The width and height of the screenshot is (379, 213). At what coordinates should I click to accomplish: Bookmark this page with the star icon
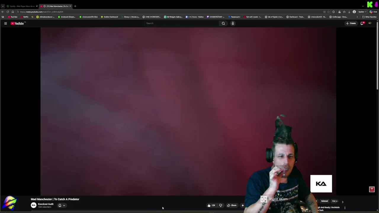328,12
